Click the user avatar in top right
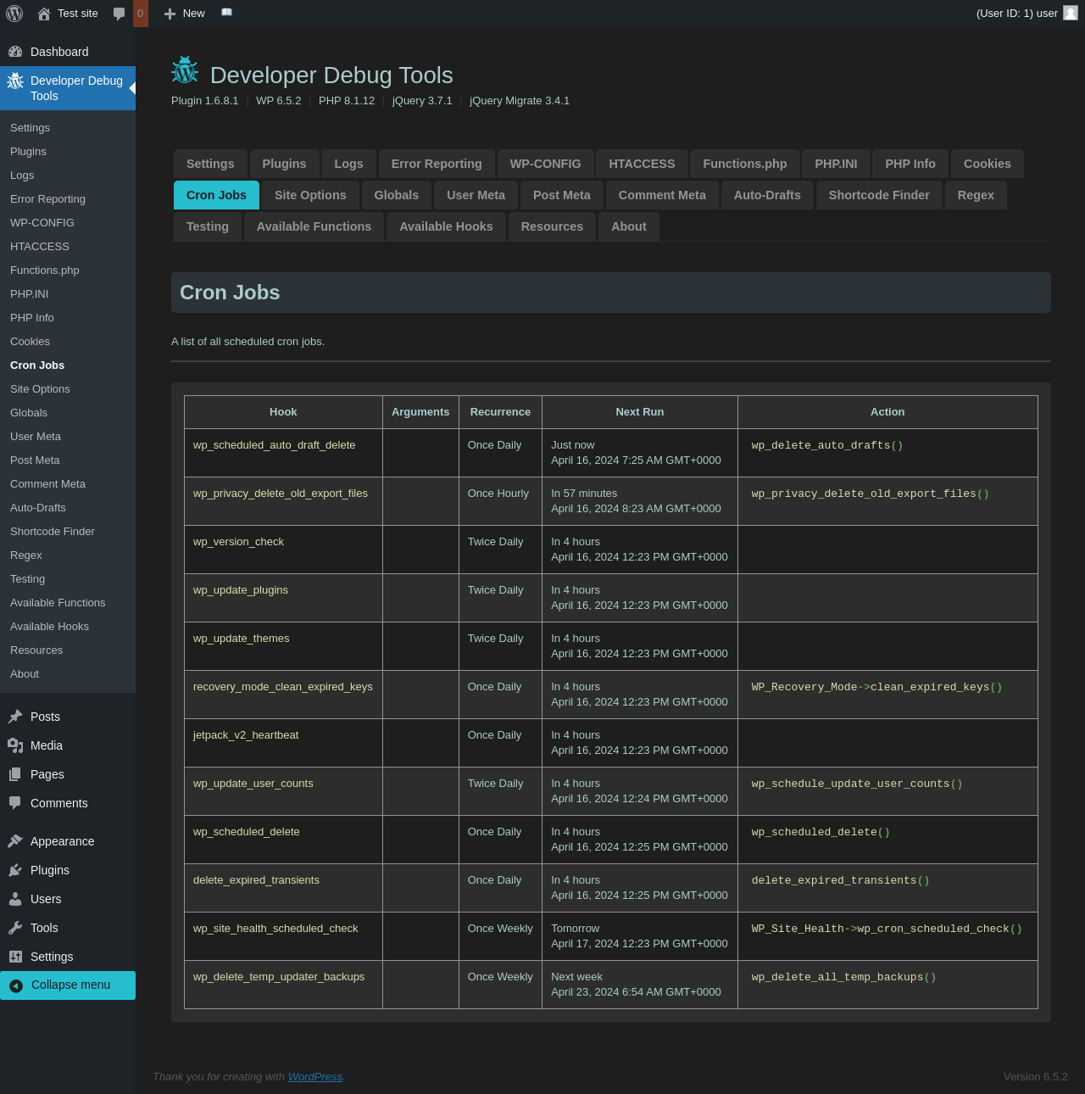Screen dimensions: 1085x1094 click(x=1071, y=13)
